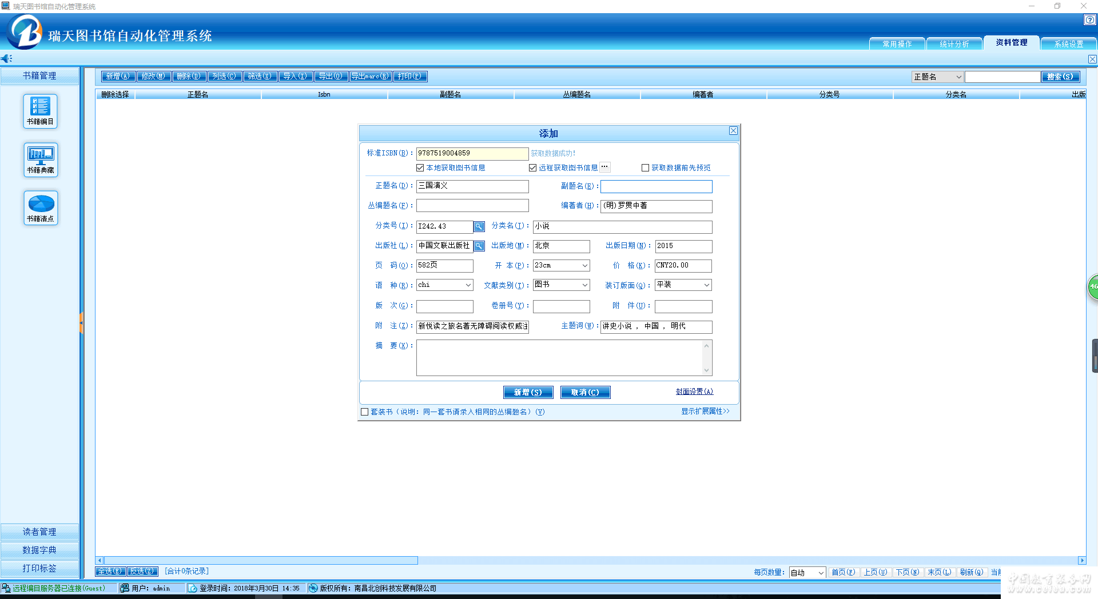1098x599 pixels.
Task: Click the lookup icon beside 出版社 field
Action: [479, 246]
